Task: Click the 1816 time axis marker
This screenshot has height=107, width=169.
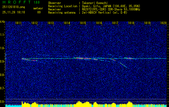Action: [x=99, y=23]
